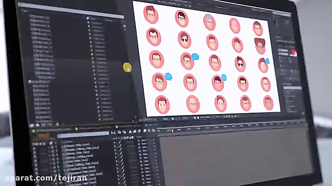332x186 pixels.
Task: Click the yellow current-time indicator on timeline ruler
Action: click(x=173, y=131)
